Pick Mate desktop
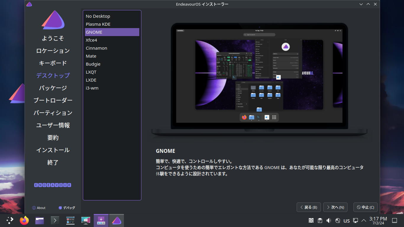This screenshot has height=227, width=404. (112, 56)
